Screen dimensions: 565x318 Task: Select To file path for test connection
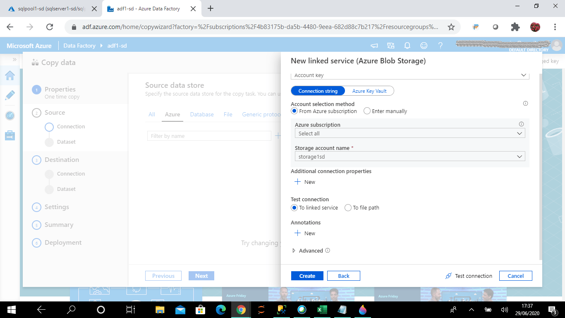[x=348, y=207]
